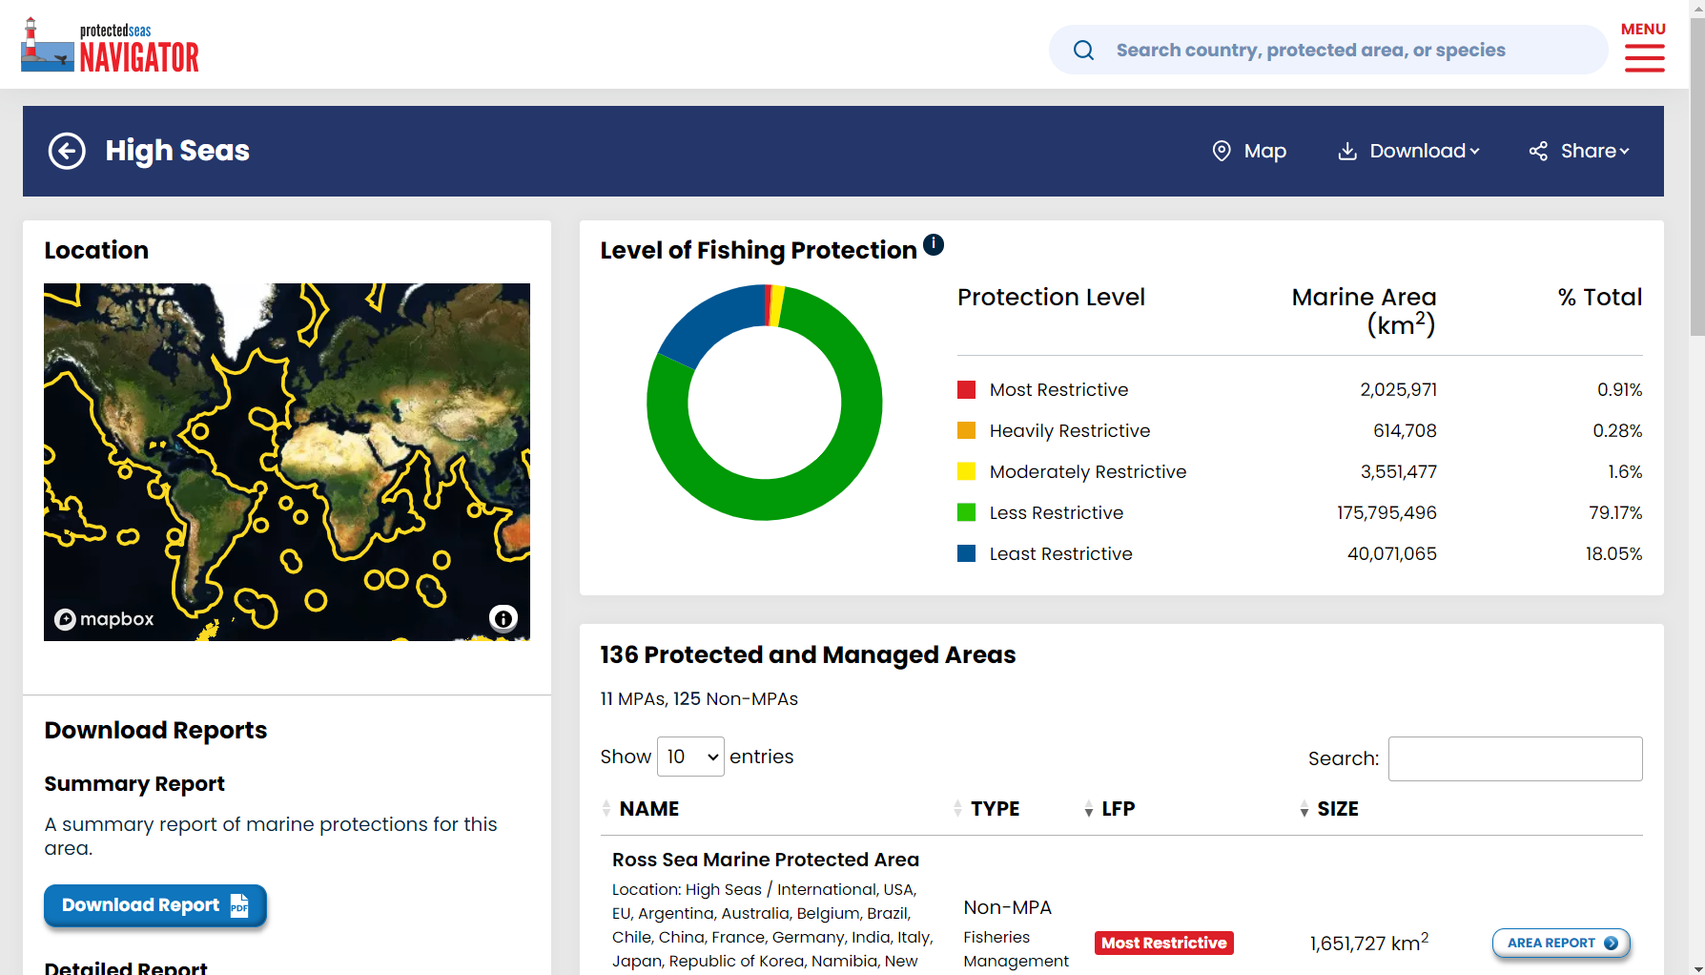This screenshot has width=1705, height=975.
Task: Click the Download Report button
Action: 154,904
